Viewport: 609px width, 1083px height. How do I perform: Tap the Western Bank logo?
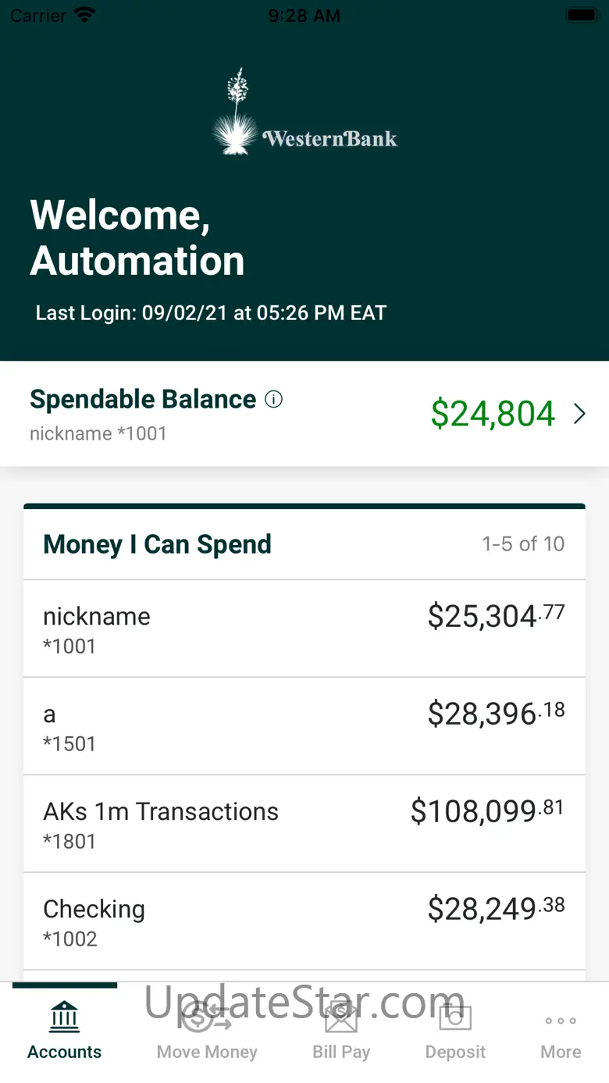point(304,112)
